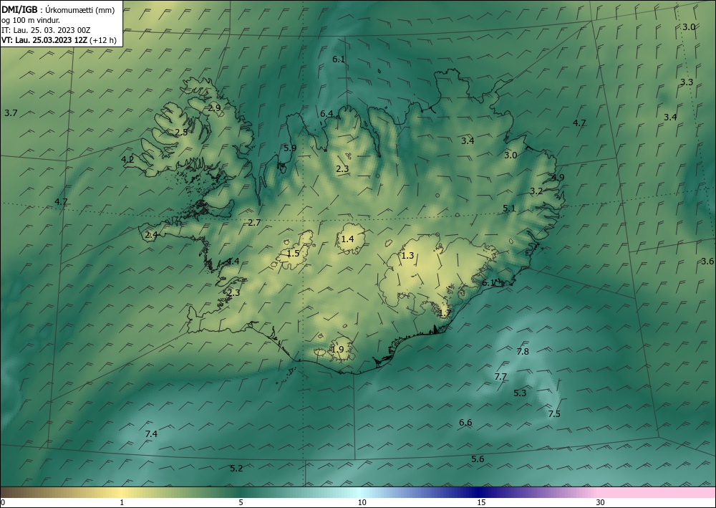Viewport: 716px width, 508px height.
Task: Click the color scale label '15'
Action: (481, 503)
